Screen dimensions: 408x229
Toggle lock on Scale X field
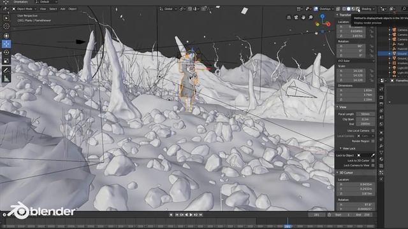click(x=372, y=71)
